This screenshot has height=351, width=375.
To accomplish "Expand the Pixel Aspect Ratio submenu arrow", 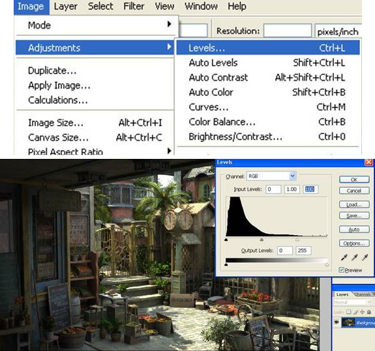I will coord(170,151).
